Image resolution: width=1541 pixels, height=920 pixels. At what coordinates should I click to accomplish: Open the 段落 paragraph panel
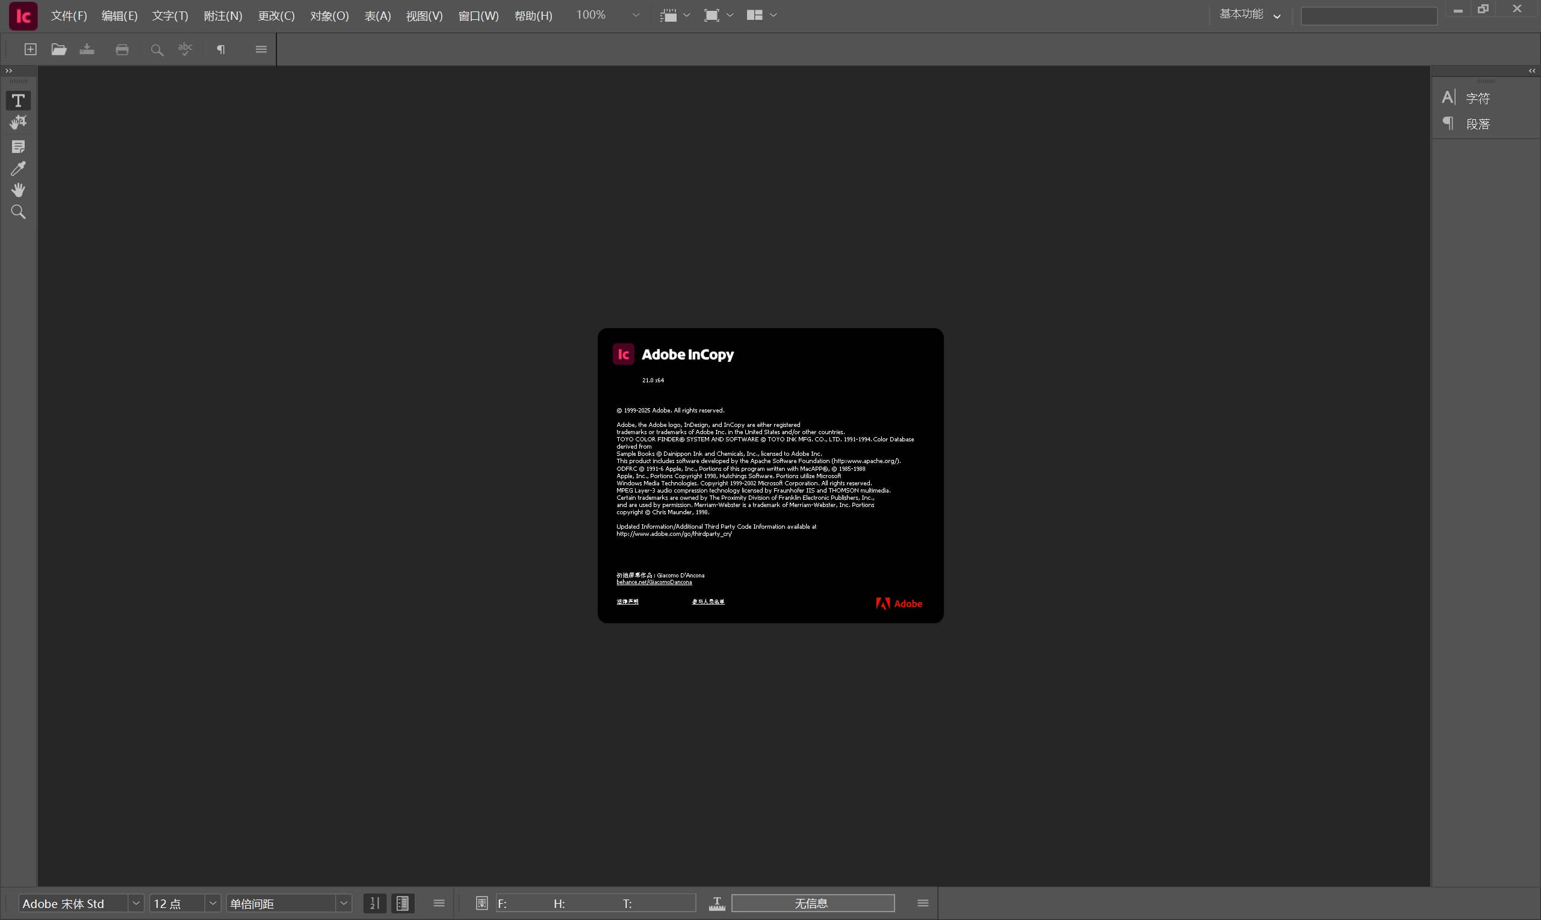tap(1477, 124)
